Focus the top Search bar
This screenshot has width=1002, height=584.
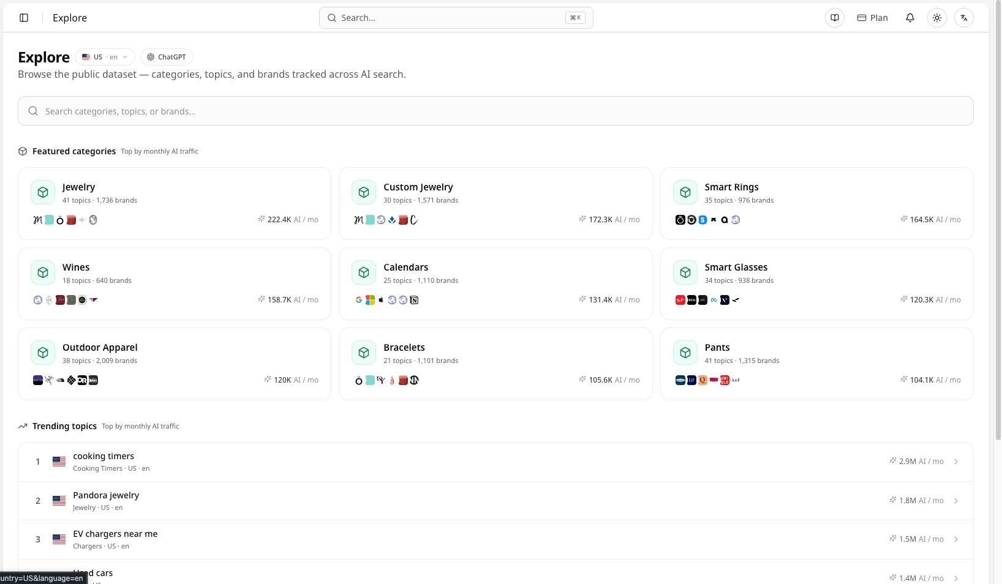[456, 18]
